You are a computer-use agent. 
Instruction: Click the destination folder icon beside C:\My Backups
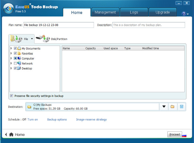(x=29, y=107)
